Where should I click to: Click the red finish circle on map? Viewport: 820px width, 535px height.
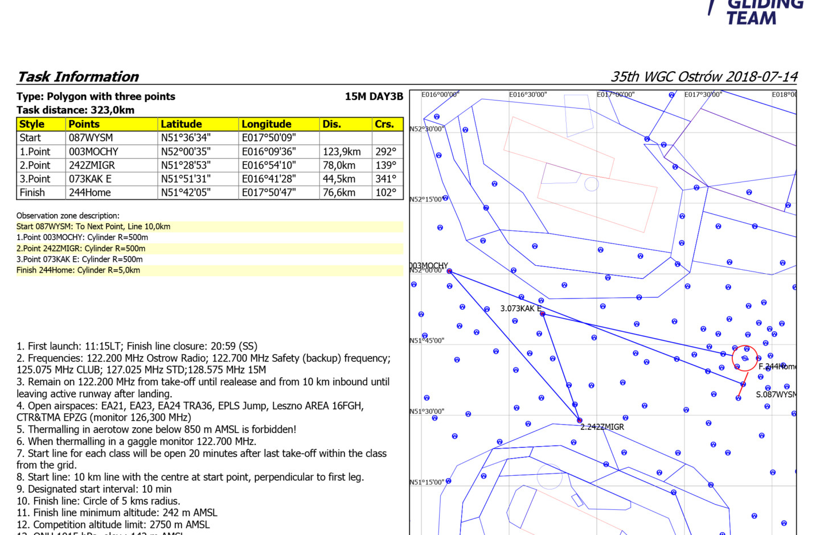(745, 358)
